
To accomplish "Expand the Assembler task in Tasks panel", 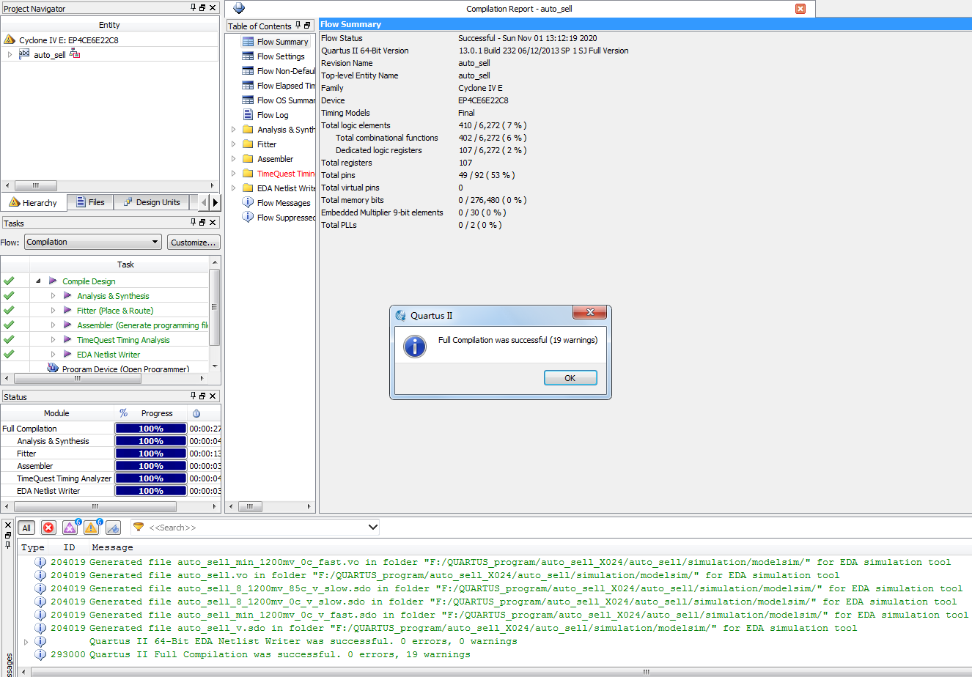I will [53, 325].
